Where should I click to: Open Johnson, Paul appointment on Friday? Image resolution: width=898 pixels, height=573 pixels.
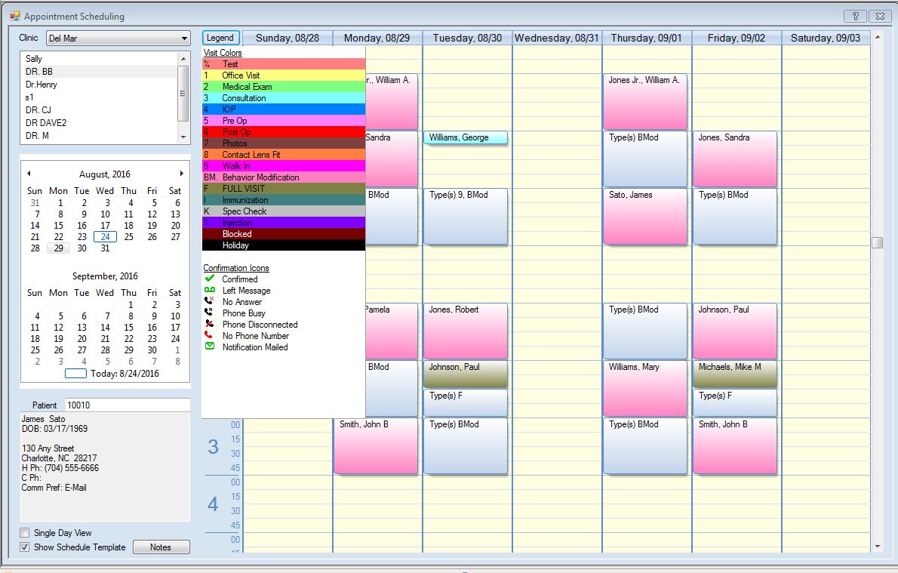tap(735, 331)
